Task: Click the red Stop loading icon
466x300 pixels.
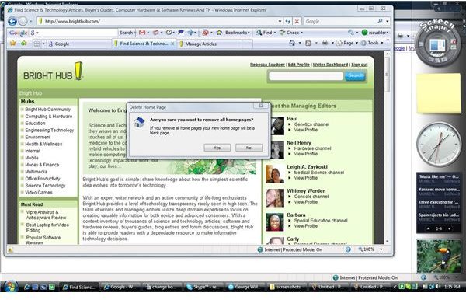Action: coord(297,21)
